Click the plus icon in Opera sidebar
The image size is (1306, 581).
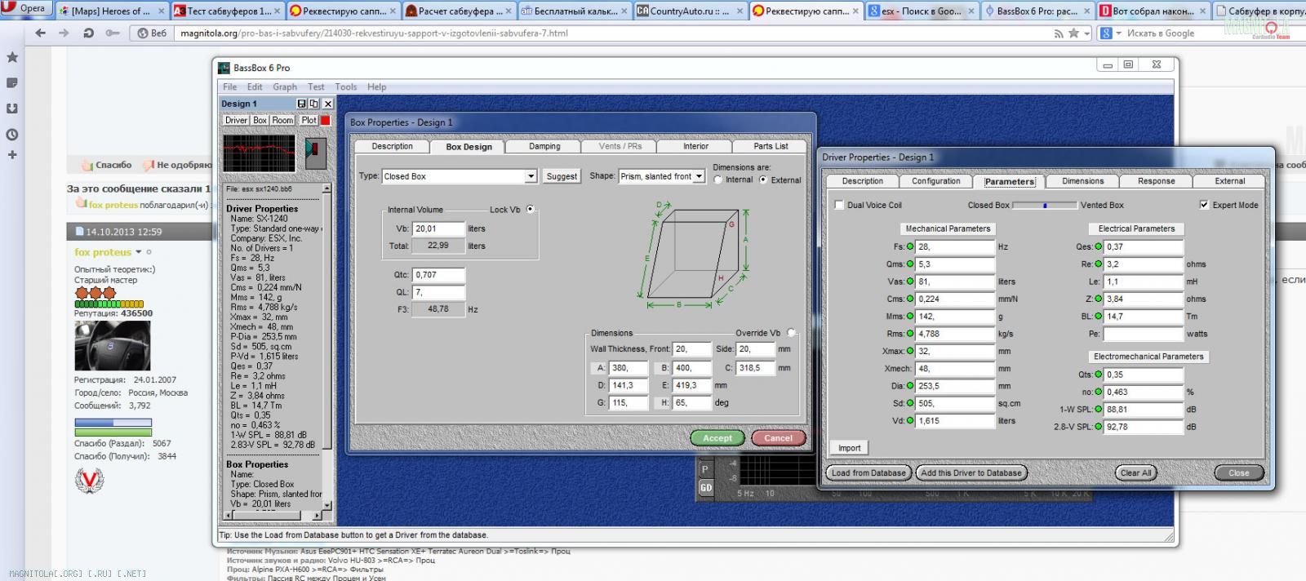pos(12,155)
